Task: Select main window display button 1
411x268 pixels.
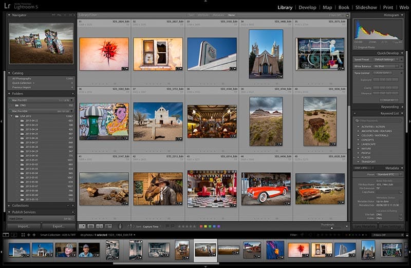Action: 6,235
